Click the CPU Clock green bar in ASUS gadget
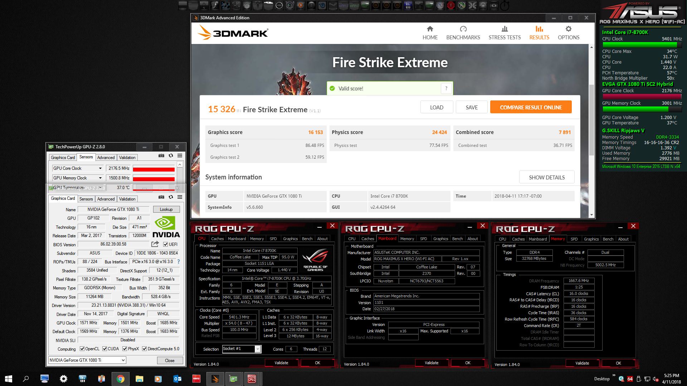The image size is (687, 386). click(642, 45)
